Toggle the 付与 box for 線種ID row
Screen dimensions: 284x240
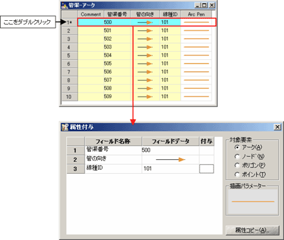click(206, 169)
